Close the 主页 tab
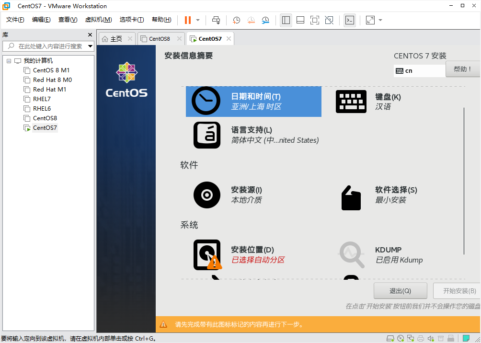481x343 pixels. [130, 39]
